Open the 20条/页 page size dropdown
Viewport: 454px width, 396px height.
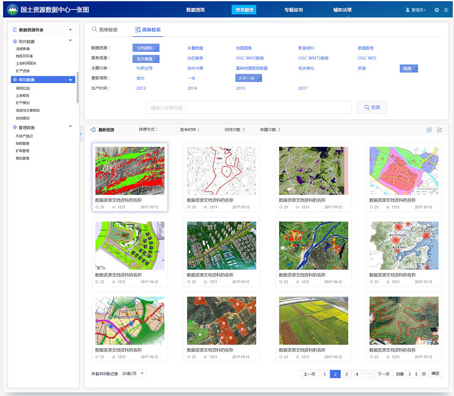pos(134,373)
